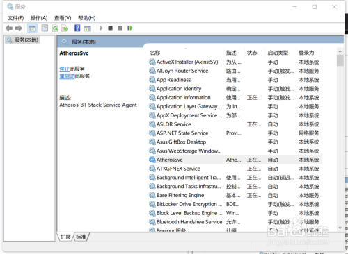The height and width of the screenshot is (254, 348).
Task: Open the 帮助(H) menu
Action: coord(86,18)
